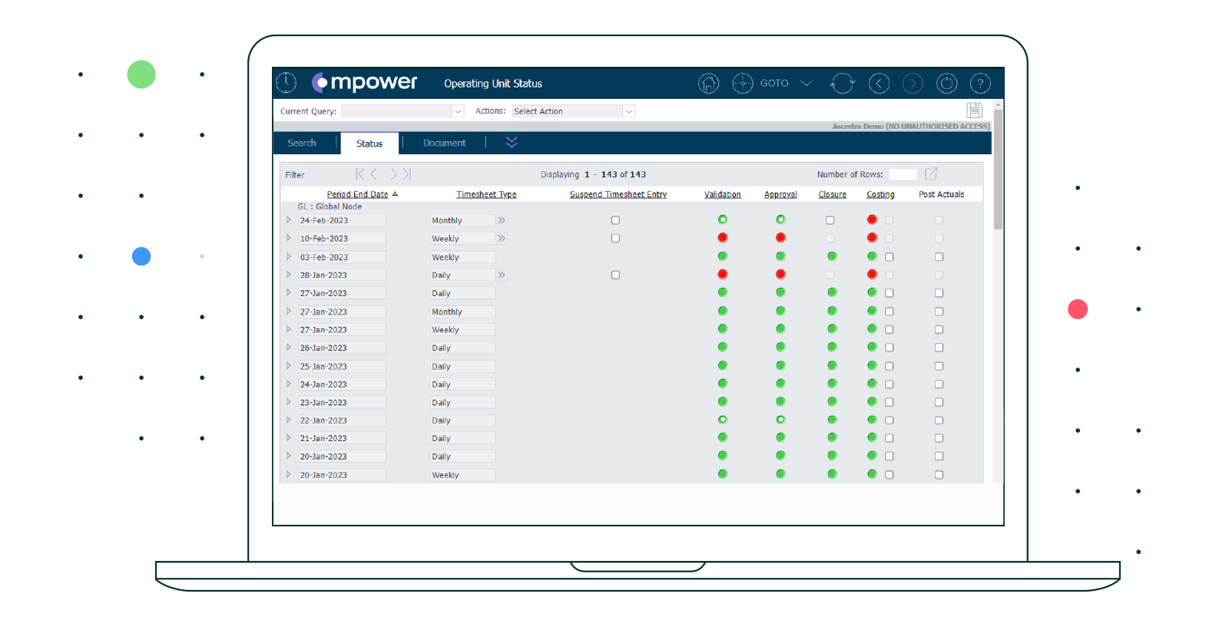Check Post Actuals box for 03-Feb-2023
This screenshot has height=620, width=1229.
point(939,257)
